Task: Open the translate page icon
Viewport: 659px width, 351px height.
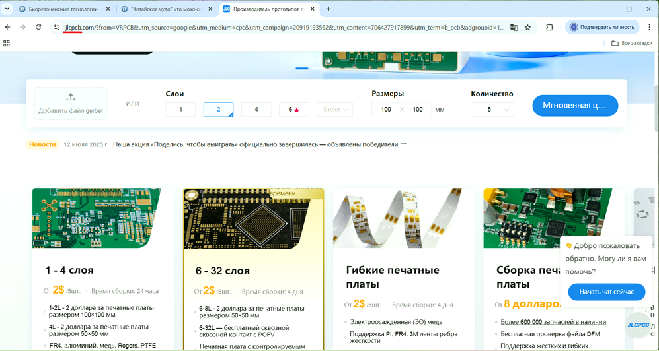Action: 514,27
